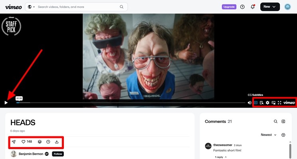
Task: Click the purple Upgrade button
Action: click(229, 7)
